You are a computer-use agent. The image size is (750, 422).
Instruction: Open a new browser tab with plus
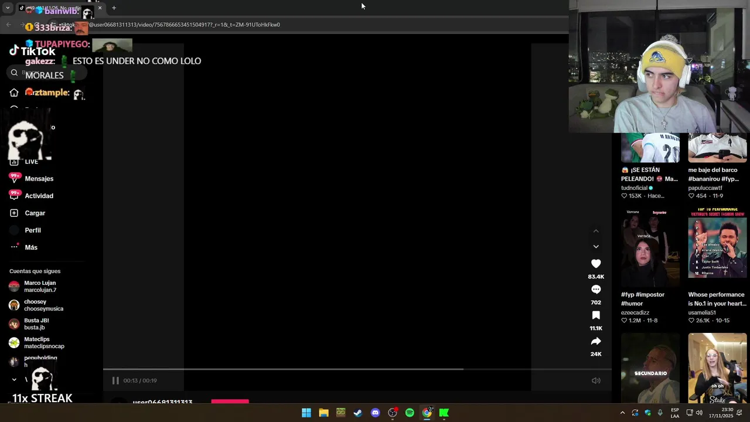point(114,8)
